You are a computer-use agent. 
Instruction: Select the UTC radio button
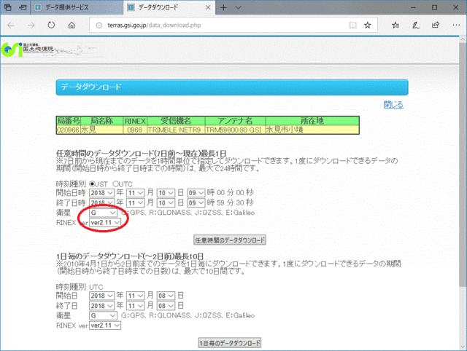click(115, 184)
